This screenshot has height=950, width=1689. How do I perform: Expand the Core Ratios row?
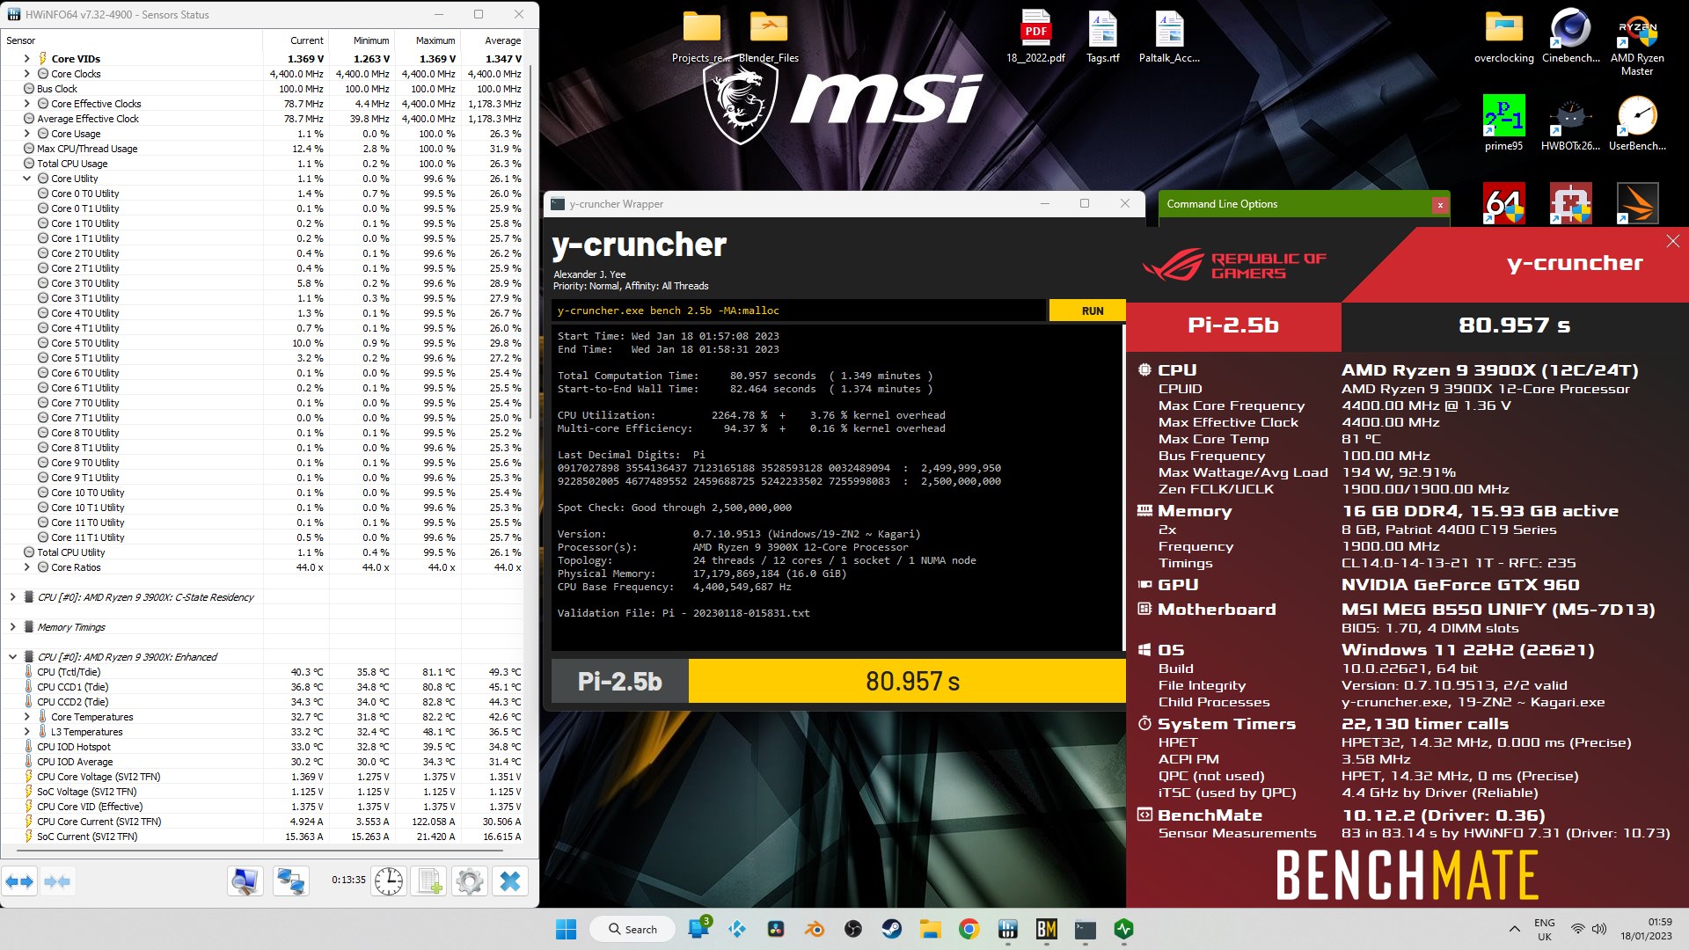(x=26, y=567)
